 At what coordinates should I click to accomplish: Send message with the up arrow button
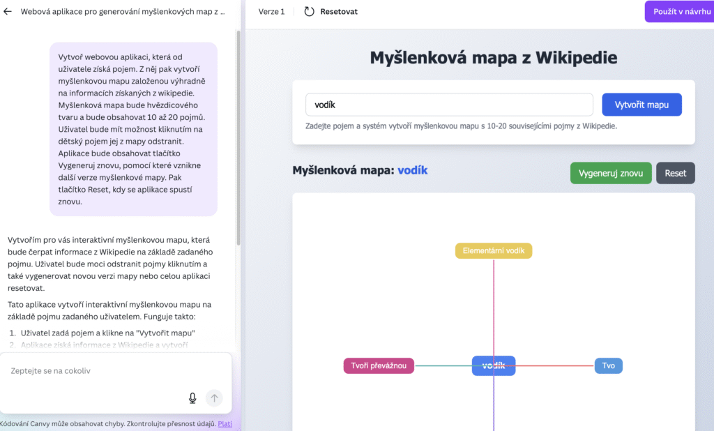point(214,398)
